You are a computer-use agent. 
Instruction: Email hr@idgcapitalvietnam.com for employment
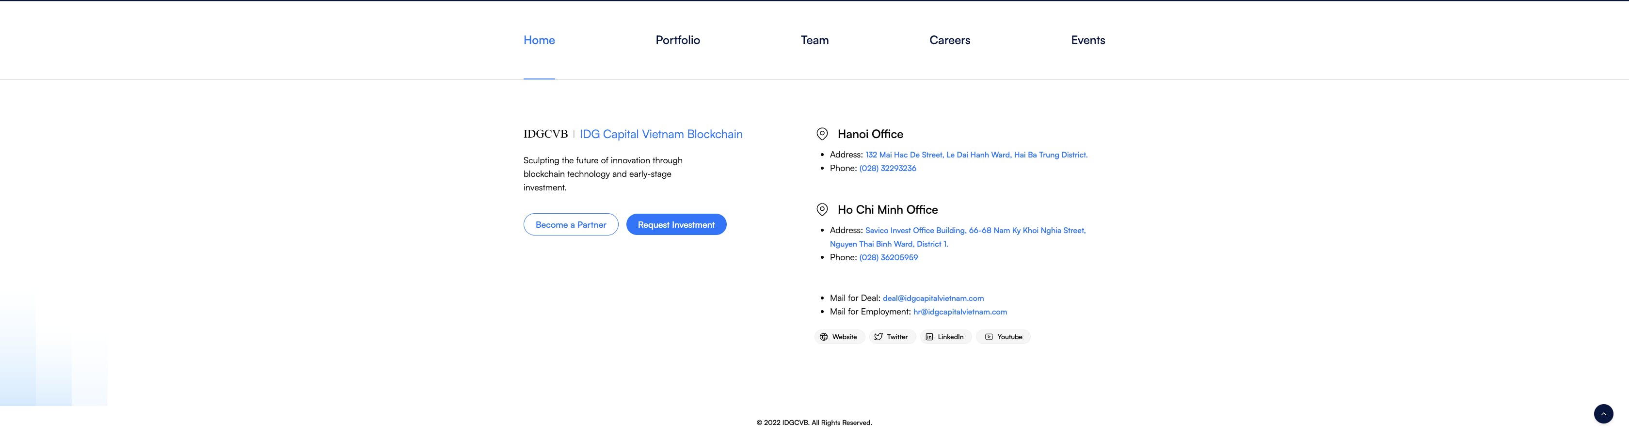(960, 312)
